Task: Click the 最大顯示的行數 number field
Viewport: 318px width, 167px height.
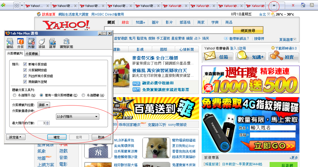Action: click(42, 123)
